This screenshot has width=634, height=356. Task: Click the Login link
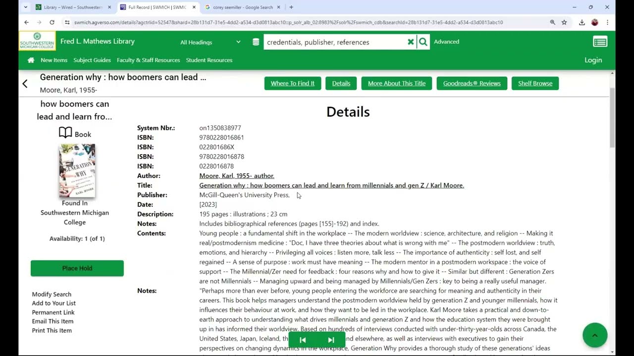click(x=593, y=60)
